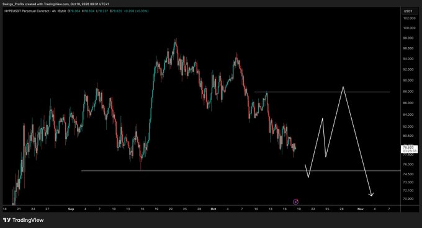Click the purple lightning event icon
This screenshot has height=228, width=422.
point(295,202)
